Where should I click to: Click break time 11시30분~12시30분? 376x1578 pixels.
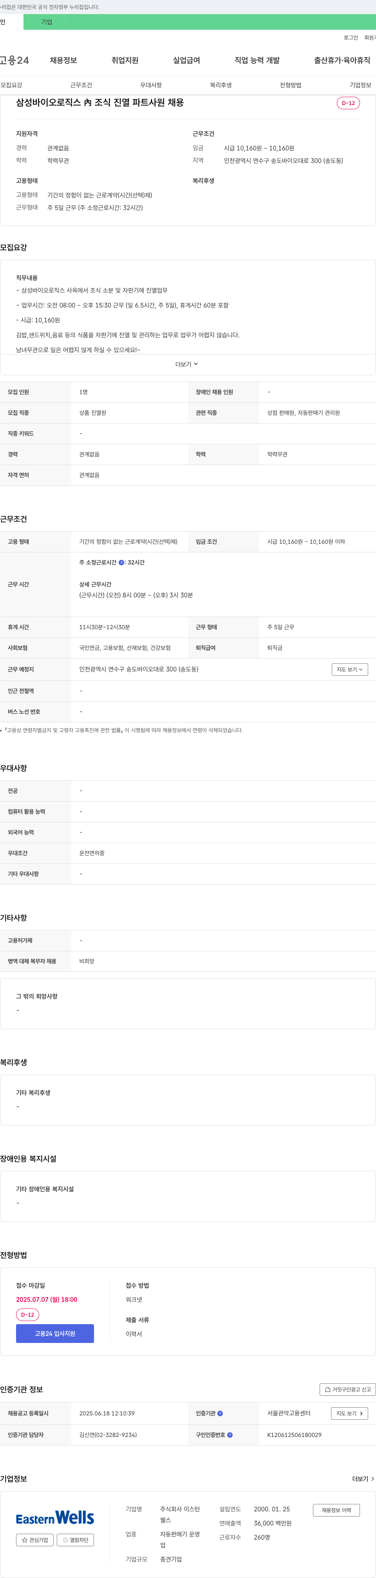(x=104, y=627)
